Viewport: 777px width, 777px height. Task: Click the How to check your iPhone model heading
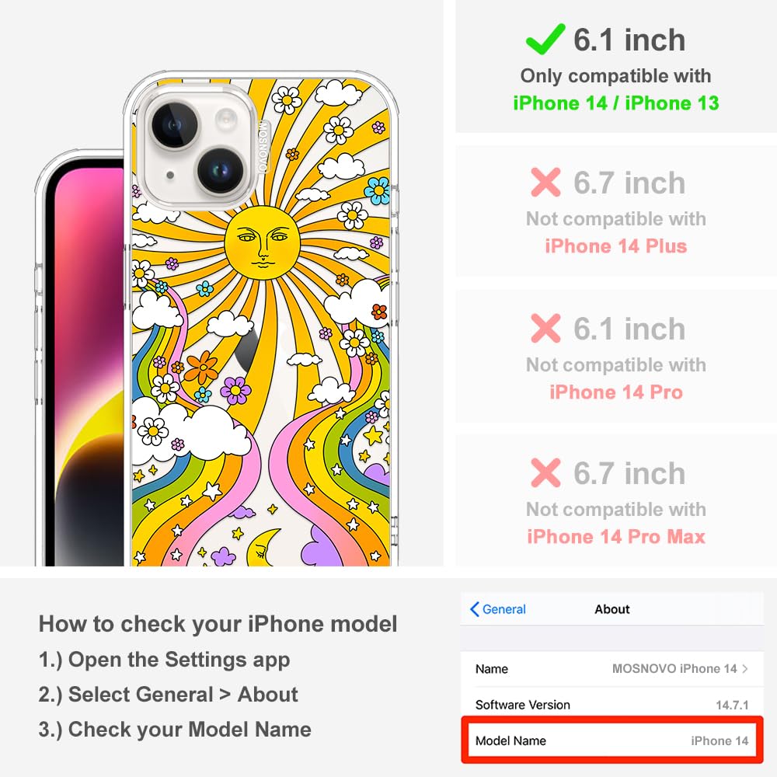218,624
